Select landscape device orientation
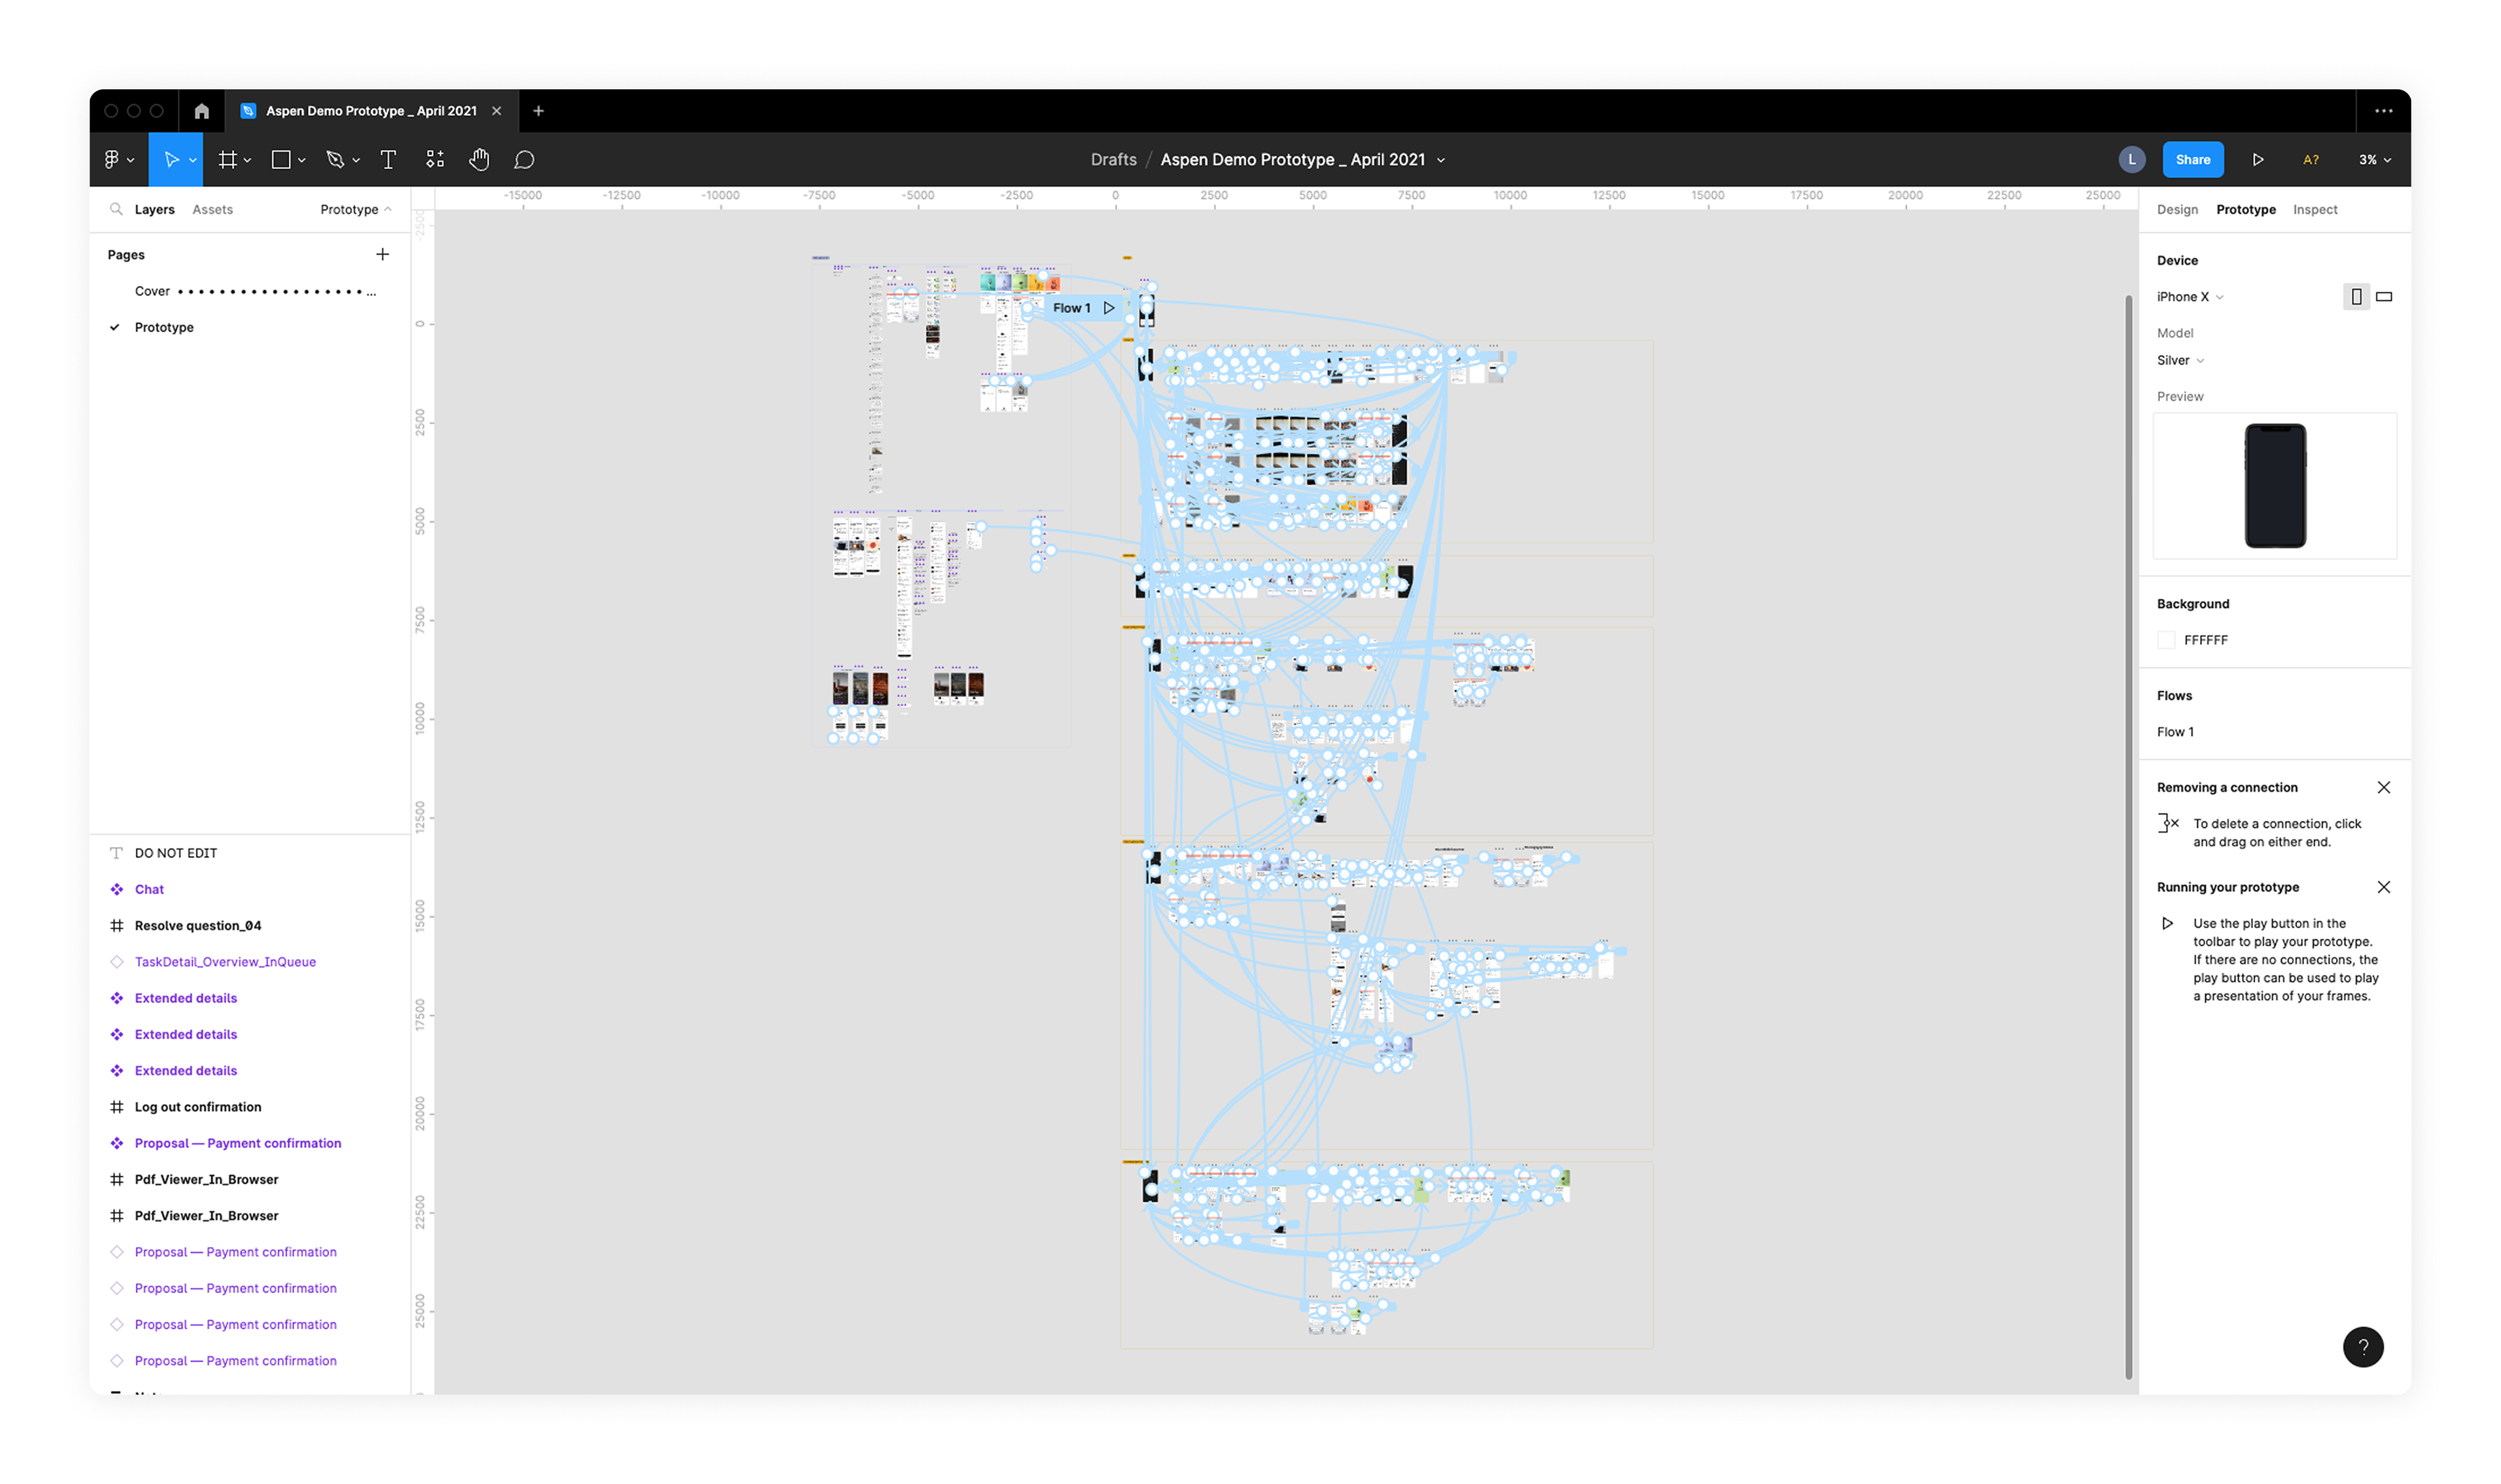This screenshot has width=2501, height=1484. 2384,297
